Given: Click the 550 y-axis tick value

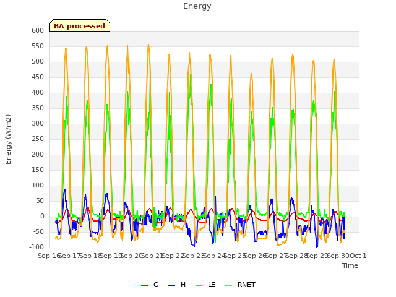Looking at the screenshot, I should 38,46.
